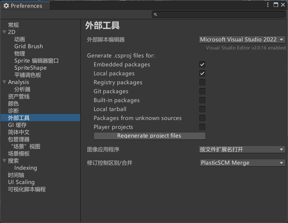The image size is (288, 223).
Task: Collapse the Analysis section arrow
Action: point(4,82)
